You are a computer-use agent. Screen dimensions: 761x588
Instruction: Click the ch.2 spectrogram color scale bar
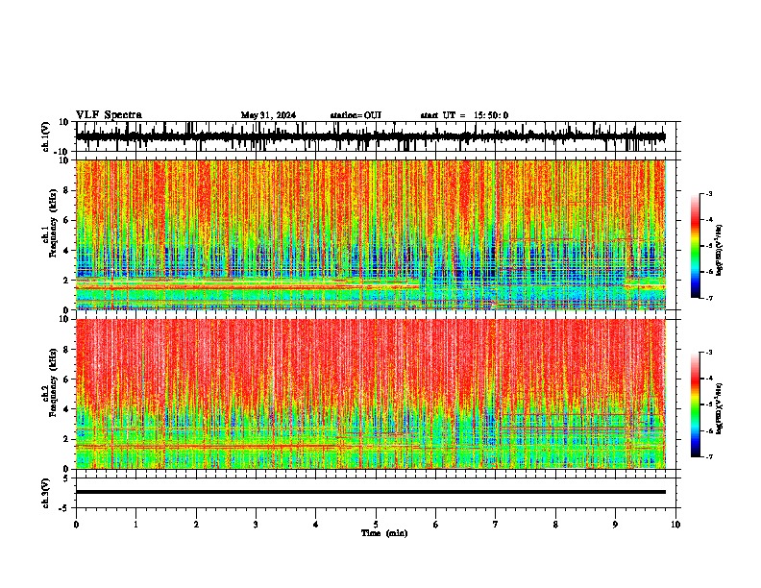(x=696, y=404)
